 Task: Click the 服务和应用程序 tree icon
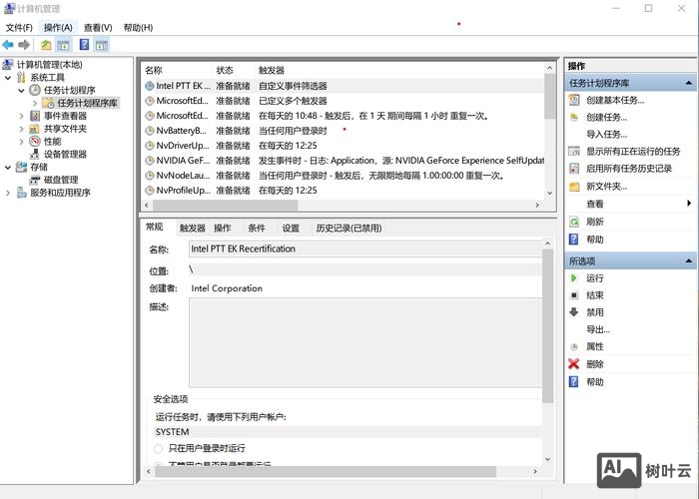coord(21,193)
